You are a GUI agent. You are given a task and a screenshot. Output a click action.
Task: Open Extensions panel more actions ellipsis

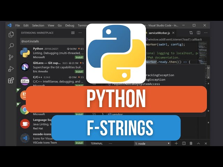[80, 33]
